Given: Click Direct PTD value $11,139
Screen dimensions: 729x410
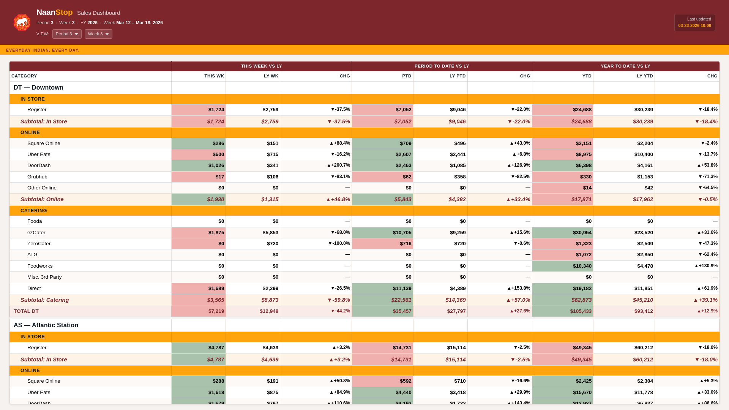Looking at the screenshot, I should pos(383,289).
